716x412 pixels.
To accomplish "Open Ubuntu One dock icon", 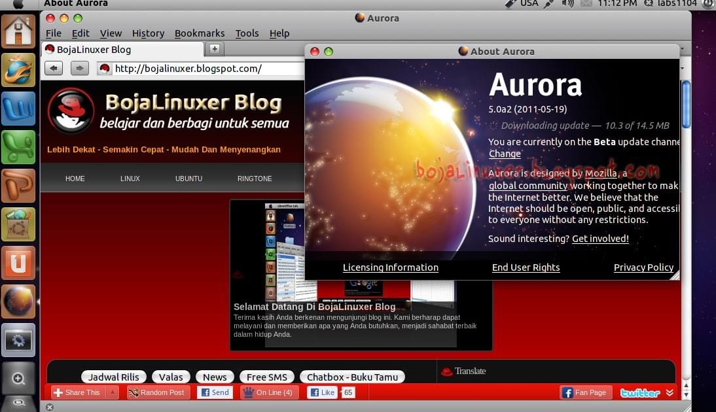I will tap(18, 263).
